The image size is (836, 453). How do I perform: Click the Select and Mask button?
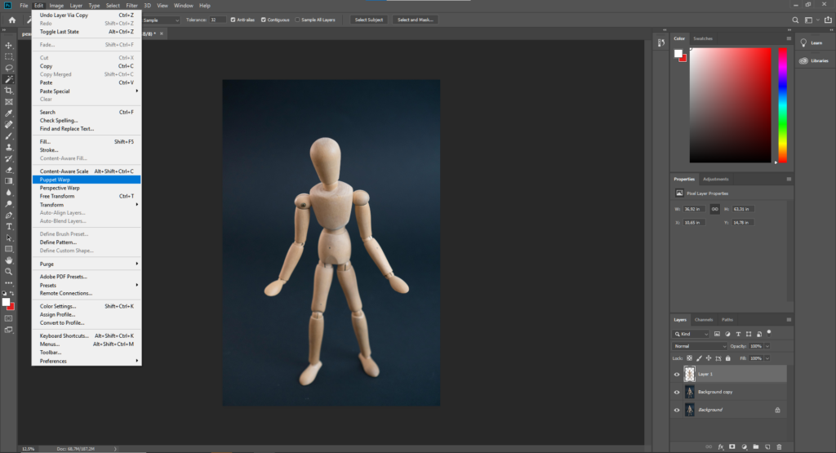414,20
